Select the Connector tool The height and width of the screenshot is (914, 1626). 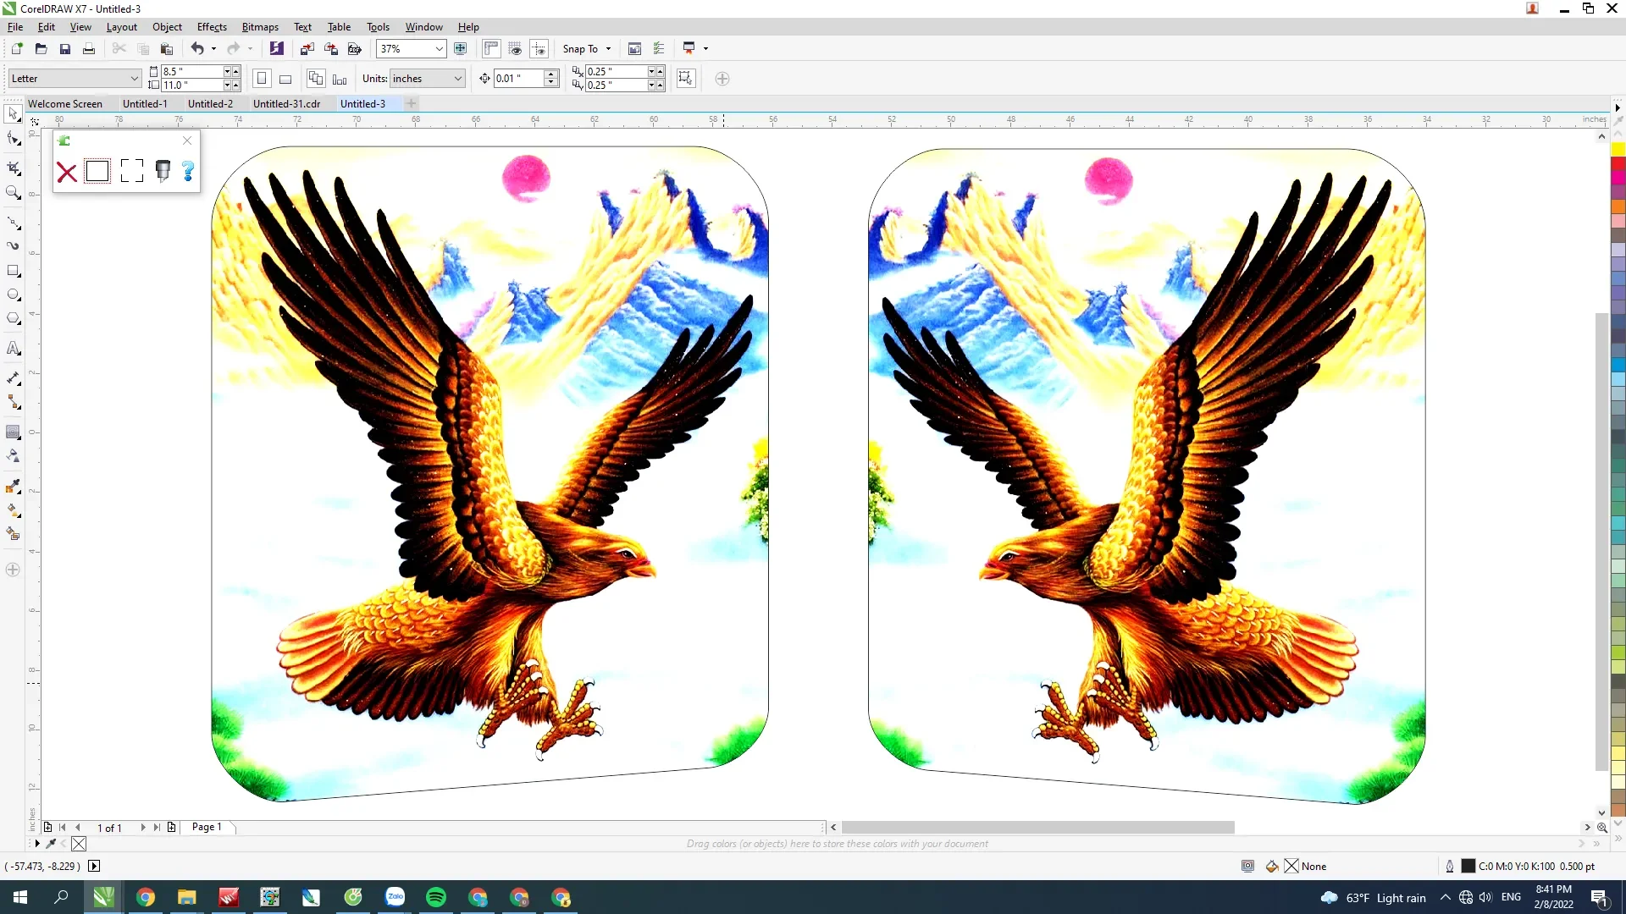(13, 402)
